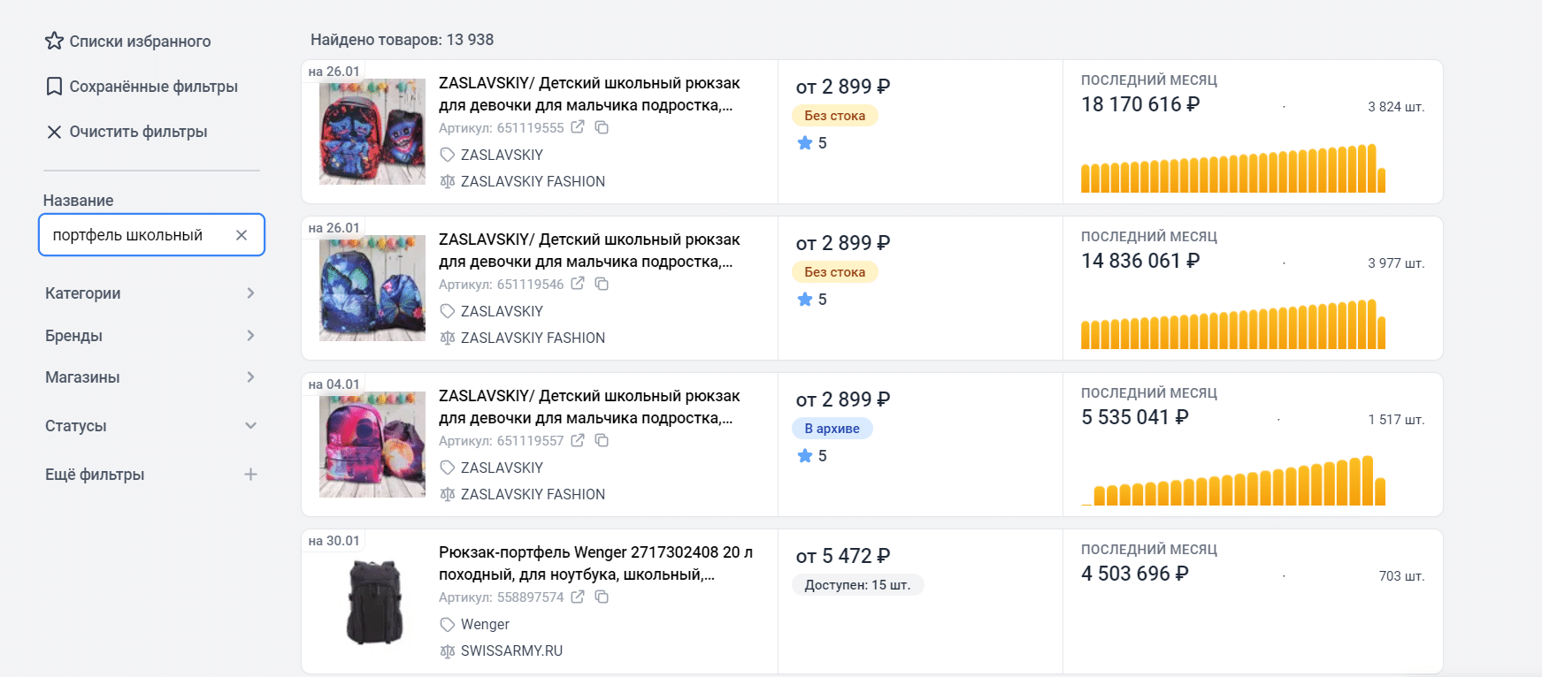Add more filters via Ещё фильтры plus
Viewport: 1542px width, 677px height.
(250, 475)
